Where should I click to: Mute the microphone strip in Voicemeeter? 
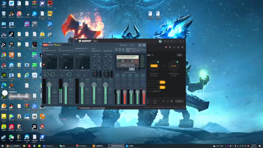tap(55, 102)
